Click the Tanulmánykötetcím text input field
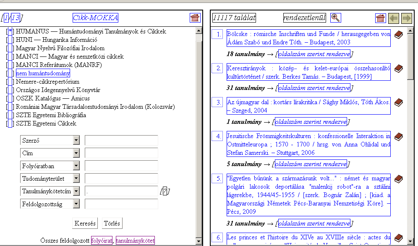Image resolution: width=418 pixels, height=246 pixels. [121, 191]
